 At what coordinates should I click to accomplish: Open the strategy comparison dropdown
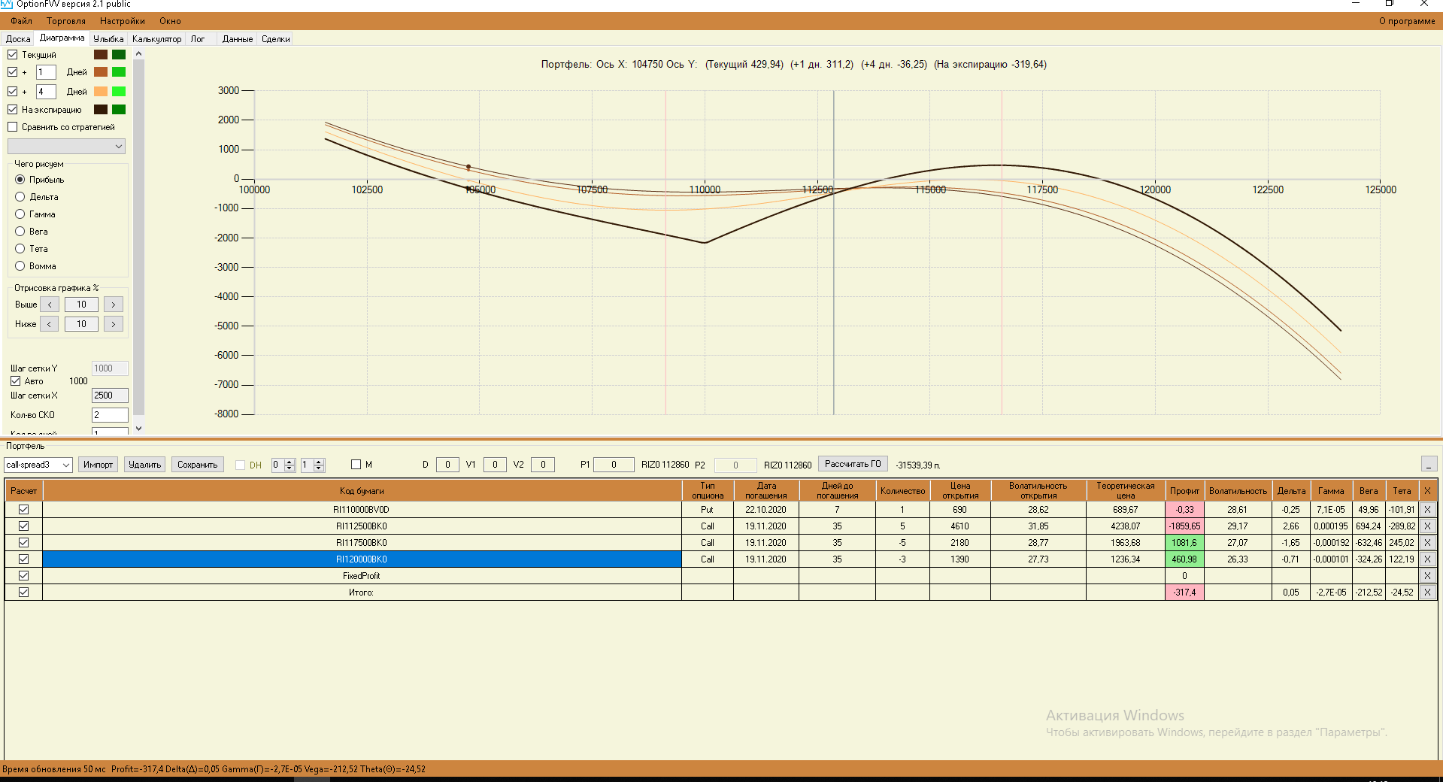66,147
